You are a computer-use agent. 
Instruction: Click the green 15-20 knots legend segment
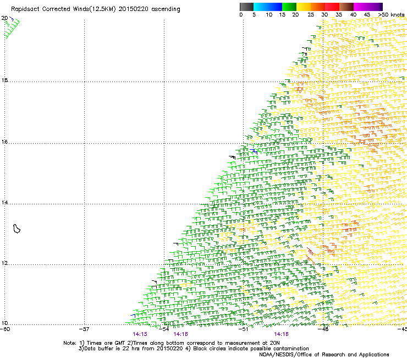pos(289,7)
